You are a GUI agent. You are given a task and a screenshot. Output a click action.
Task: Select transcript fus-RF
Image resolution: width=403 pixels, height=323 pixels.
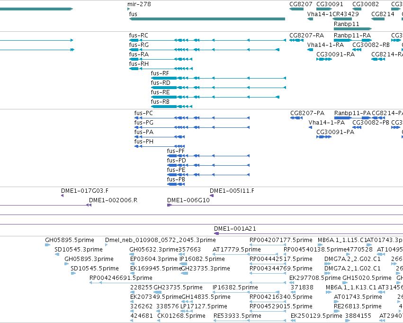218,78
